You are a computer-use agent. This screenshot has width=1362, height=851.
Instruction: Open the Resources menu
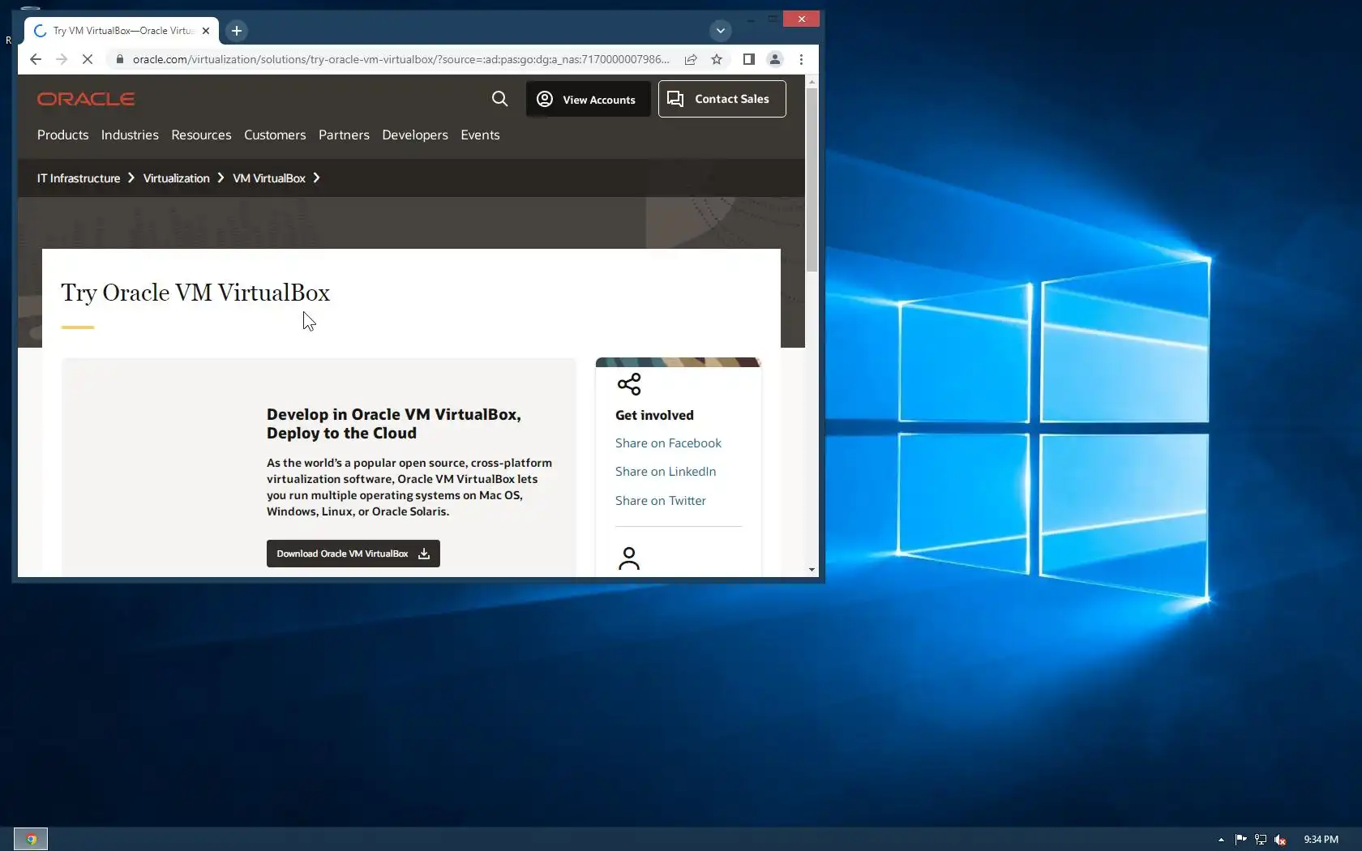pyautogui.click(x=201, y=135)
